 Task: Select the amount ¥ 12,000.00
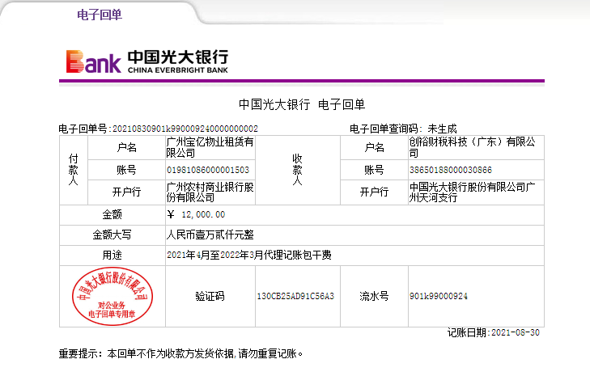click(x=196, y=215)
